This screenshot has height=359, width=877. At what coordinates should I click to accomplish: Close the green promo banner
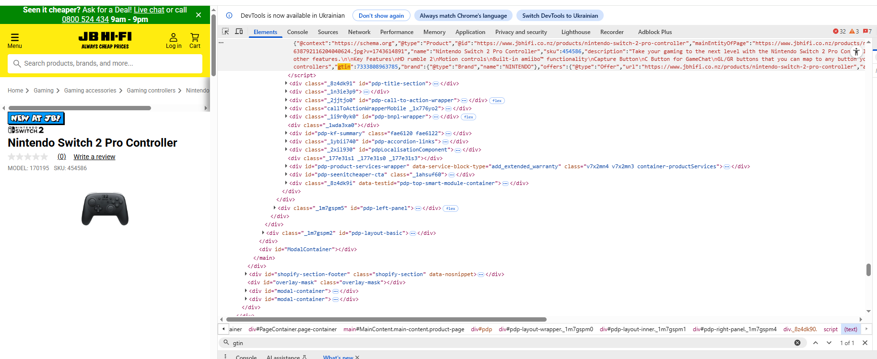coord(199,15)
